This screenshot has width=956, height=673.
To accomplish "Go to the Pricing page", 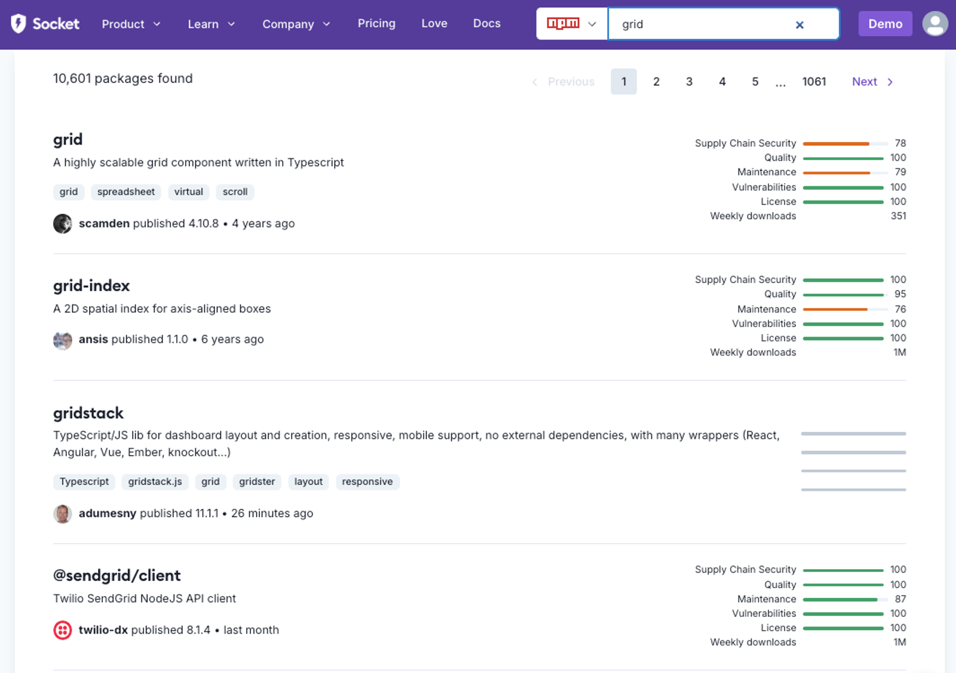I will click(376, 23).
